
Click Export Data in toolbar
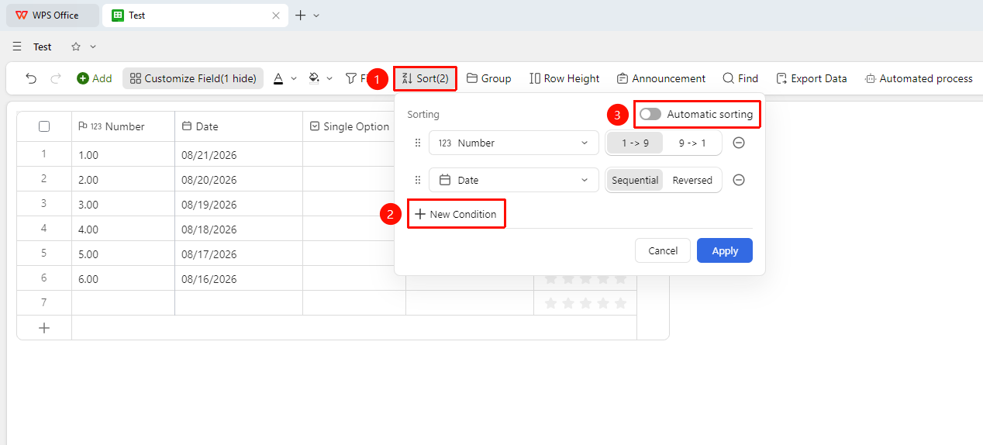click(811, 78)
